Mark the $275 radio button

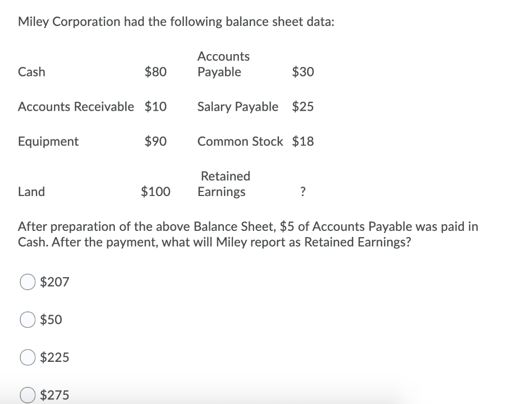pyautogui.click(x=28, y=395)
